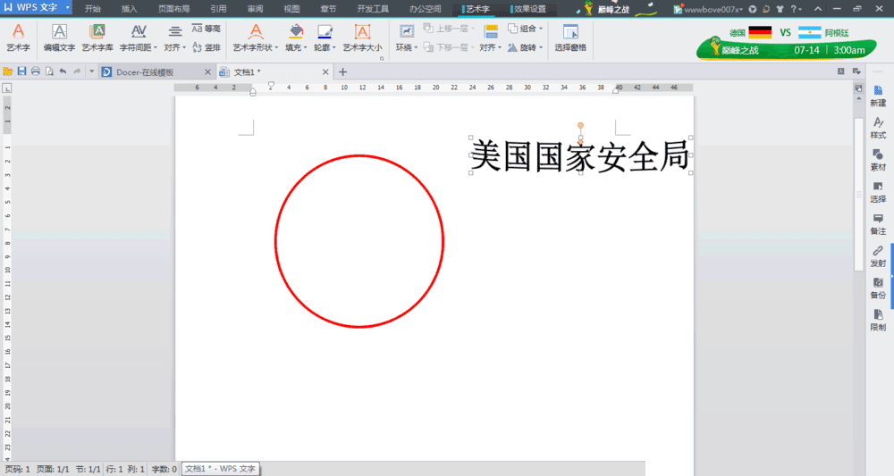Switch to 效果设置 Effects tab
The height and width of the screenshot is (476, 894).
(529, 9)
